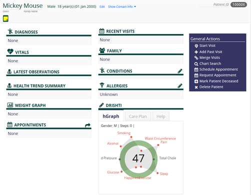Switch to the hGraph tab

click(111, 116)
